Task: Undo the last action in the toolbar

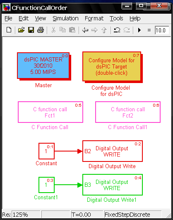Action: (117, 30)
